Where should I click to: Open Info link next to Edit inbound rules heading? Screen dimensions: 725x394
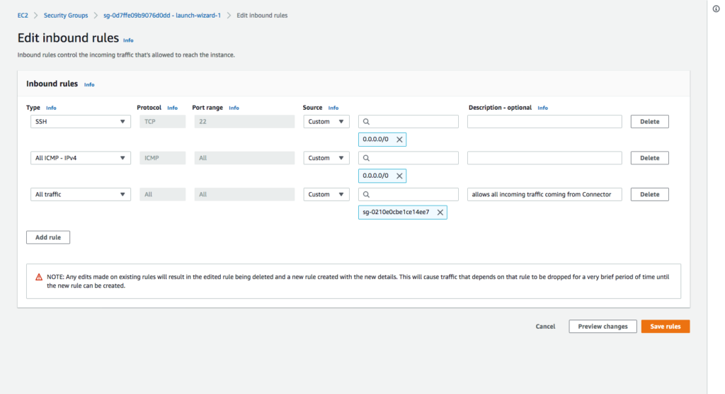pos(128,40)
